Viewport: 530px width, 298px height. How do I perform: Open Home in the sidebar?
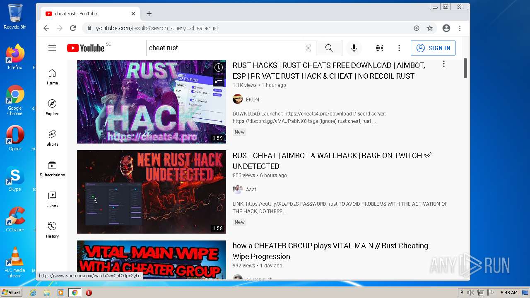point(52,77)
